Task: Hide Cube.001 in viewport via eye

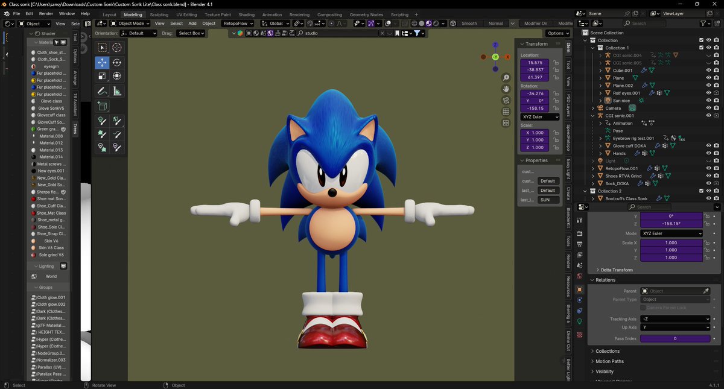Action: (x=708, y=71)
